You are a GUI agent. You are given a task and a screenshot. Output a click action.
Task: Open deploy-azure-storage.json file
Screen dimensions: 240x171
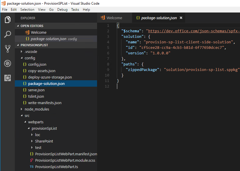[x=56, y=77]
